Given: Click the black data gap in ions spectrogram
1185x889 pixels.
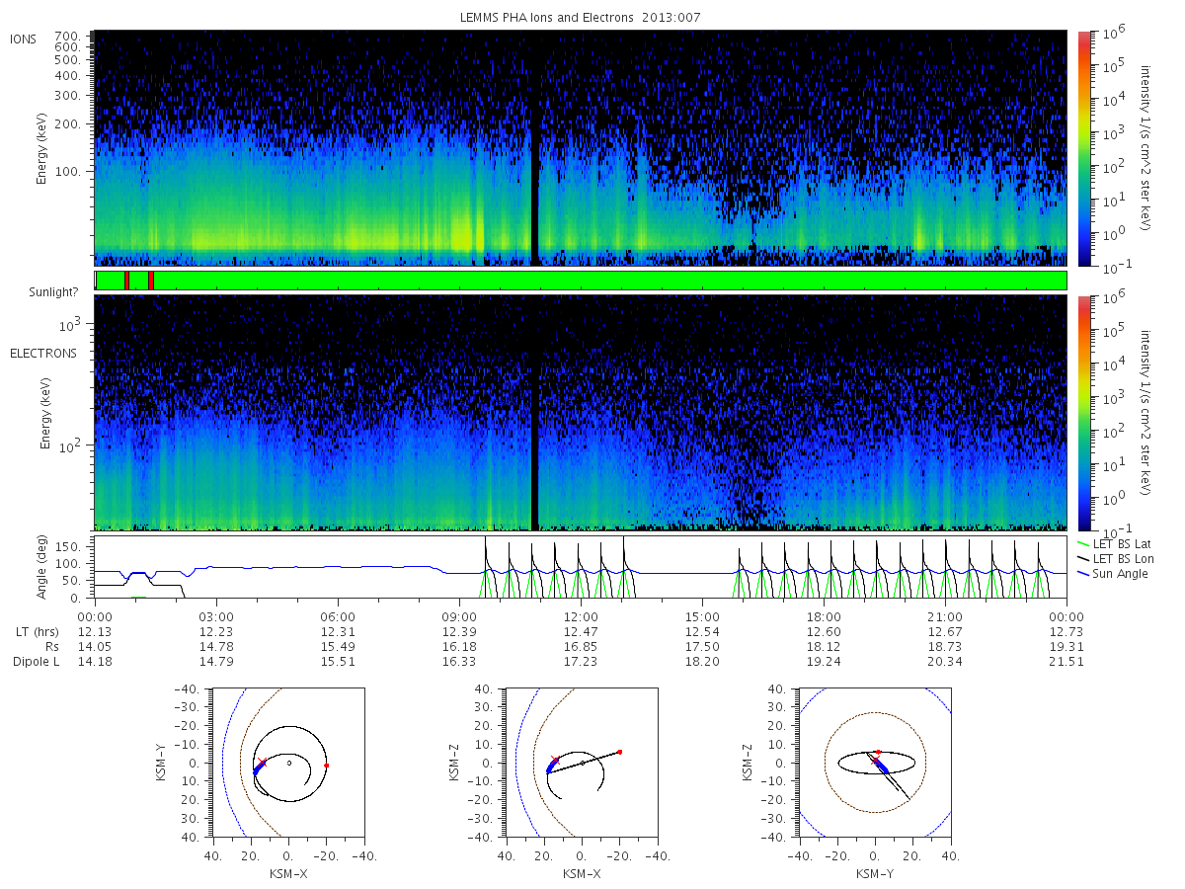Looking at the screenshot, I should pos(535,148).
